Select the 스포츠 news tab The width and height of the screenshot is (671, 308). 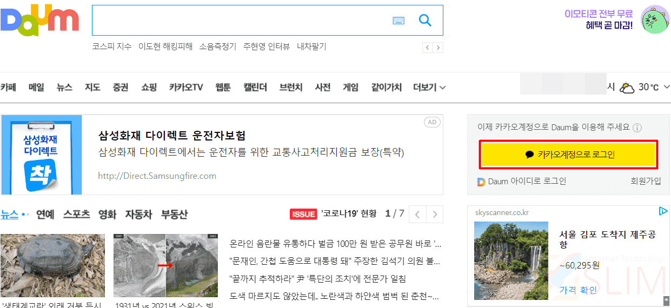pyautogui.click(x=77, y=215)
